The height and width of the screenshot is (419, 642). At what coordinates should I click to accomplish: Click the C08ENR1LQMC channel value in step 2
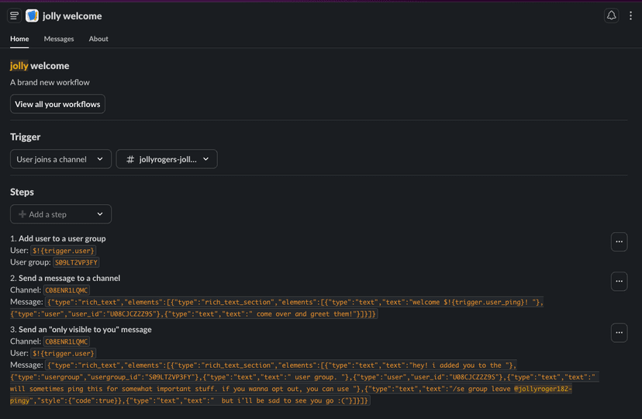tap(67, 290)
